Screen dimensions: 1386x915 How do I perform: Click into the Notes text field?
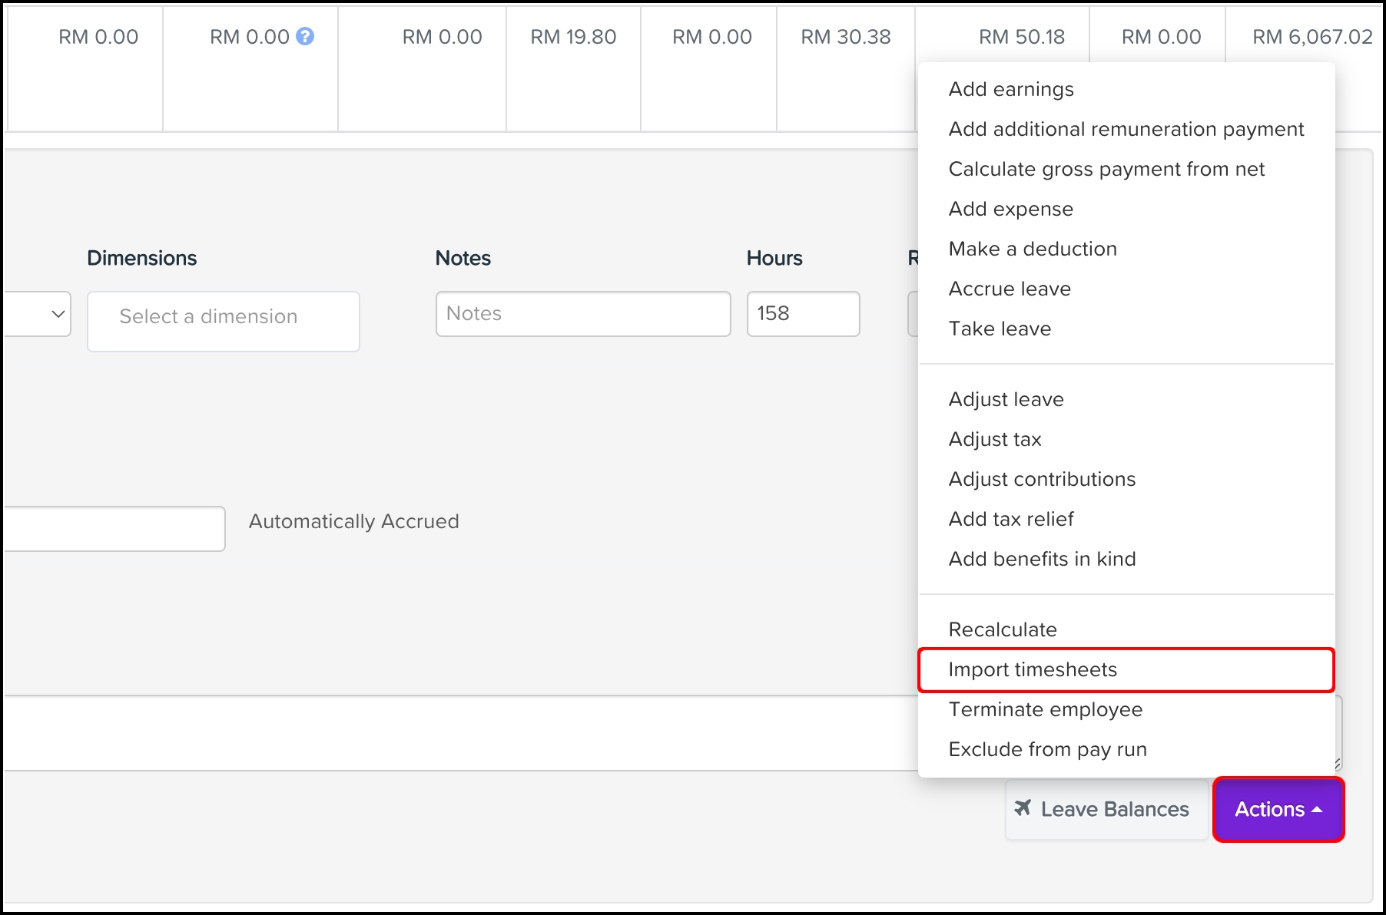(x=582, y=313)
